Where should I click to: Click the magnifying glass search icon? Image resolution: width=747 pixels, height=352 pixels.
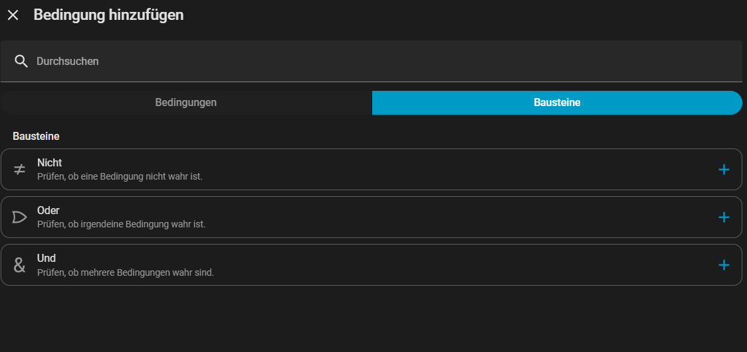pos(21,61)
